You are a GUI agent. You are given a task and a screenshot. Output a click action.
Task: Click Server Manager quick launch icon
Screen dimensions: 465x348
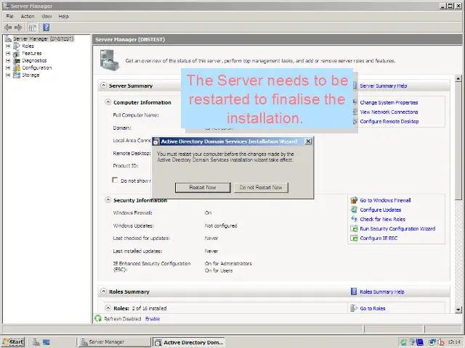click(x=36, y=342)
